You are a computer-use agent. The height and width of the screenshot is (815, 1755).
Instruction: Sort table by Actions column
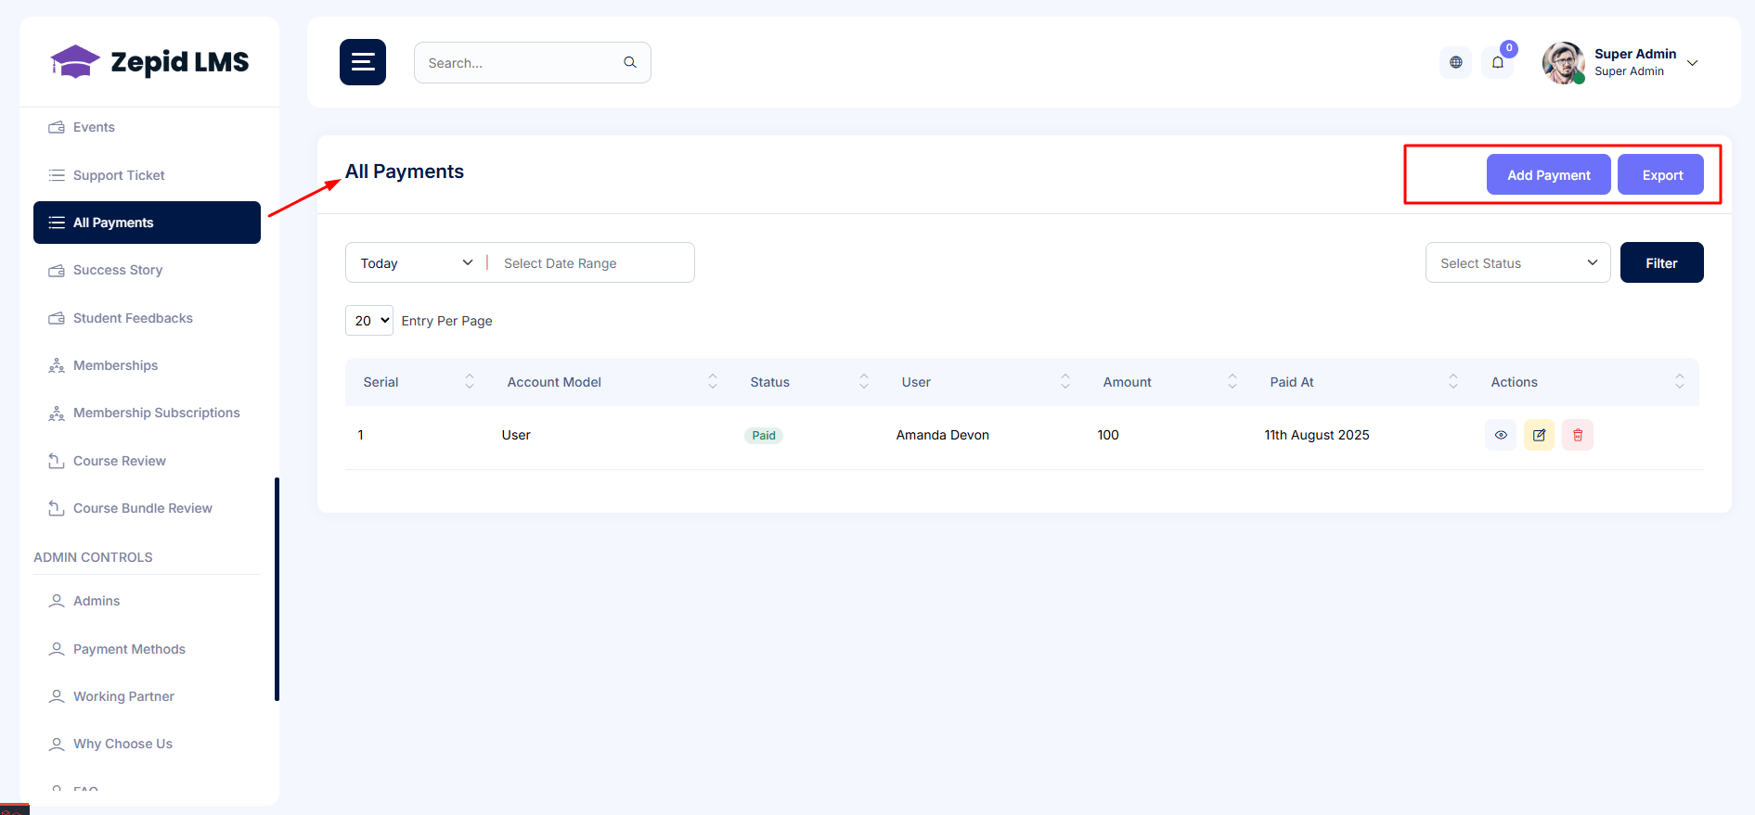tap(1680, 381)
